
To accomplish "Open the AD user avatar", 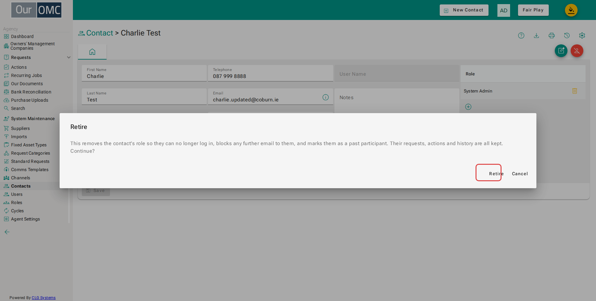I will (x=504, y=10).
